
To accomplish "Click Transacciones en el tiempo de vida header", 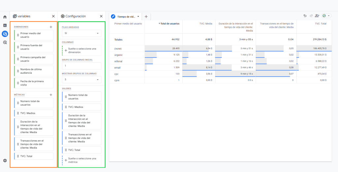I will click(277, 25).
